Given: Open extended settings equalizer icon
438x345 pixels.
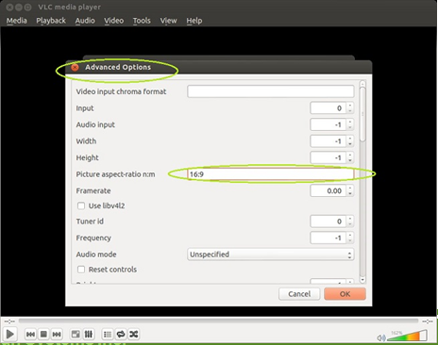Looking at the screenshot, I should (x=89, y=334).
